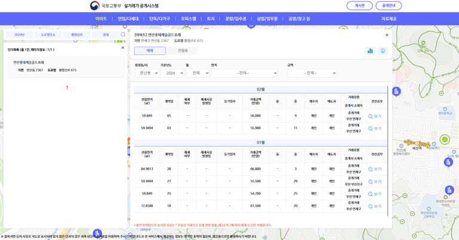
Task: Expand the 금액 filter dropdown
Action: [x=311, y=73]
